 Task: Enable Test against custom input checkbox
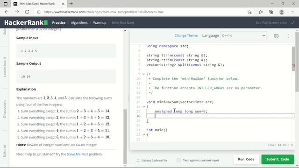point(178,160)
